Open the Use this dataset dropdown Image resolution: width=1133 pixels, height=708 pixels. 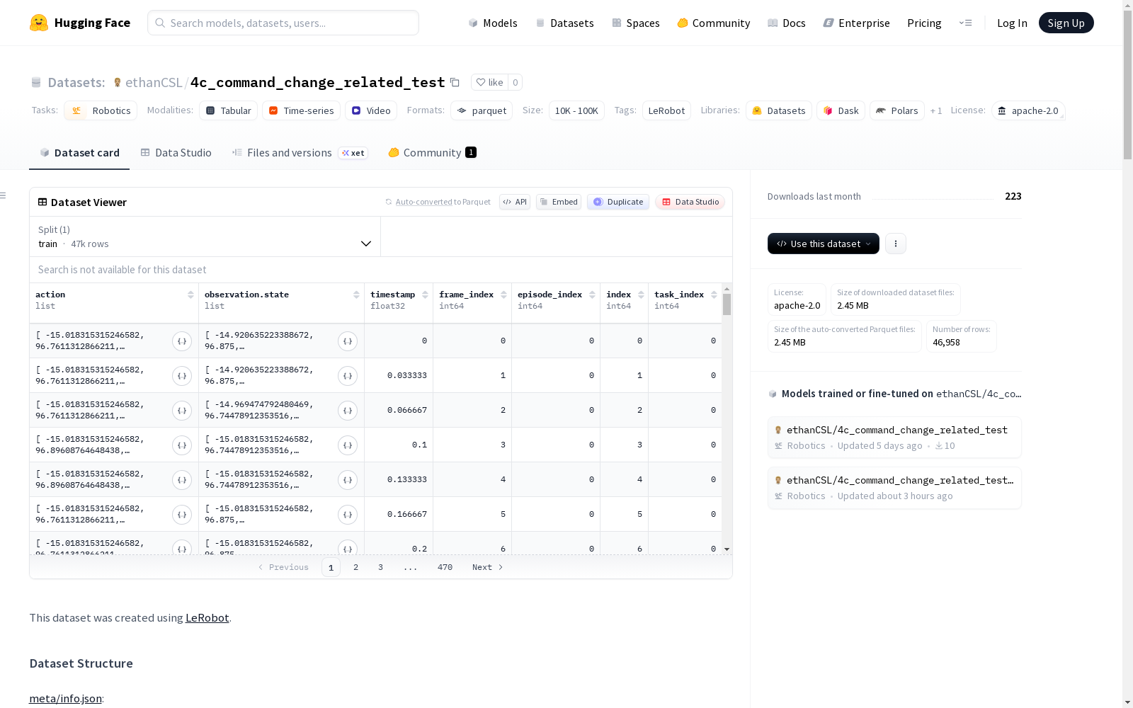click(824, 244)
